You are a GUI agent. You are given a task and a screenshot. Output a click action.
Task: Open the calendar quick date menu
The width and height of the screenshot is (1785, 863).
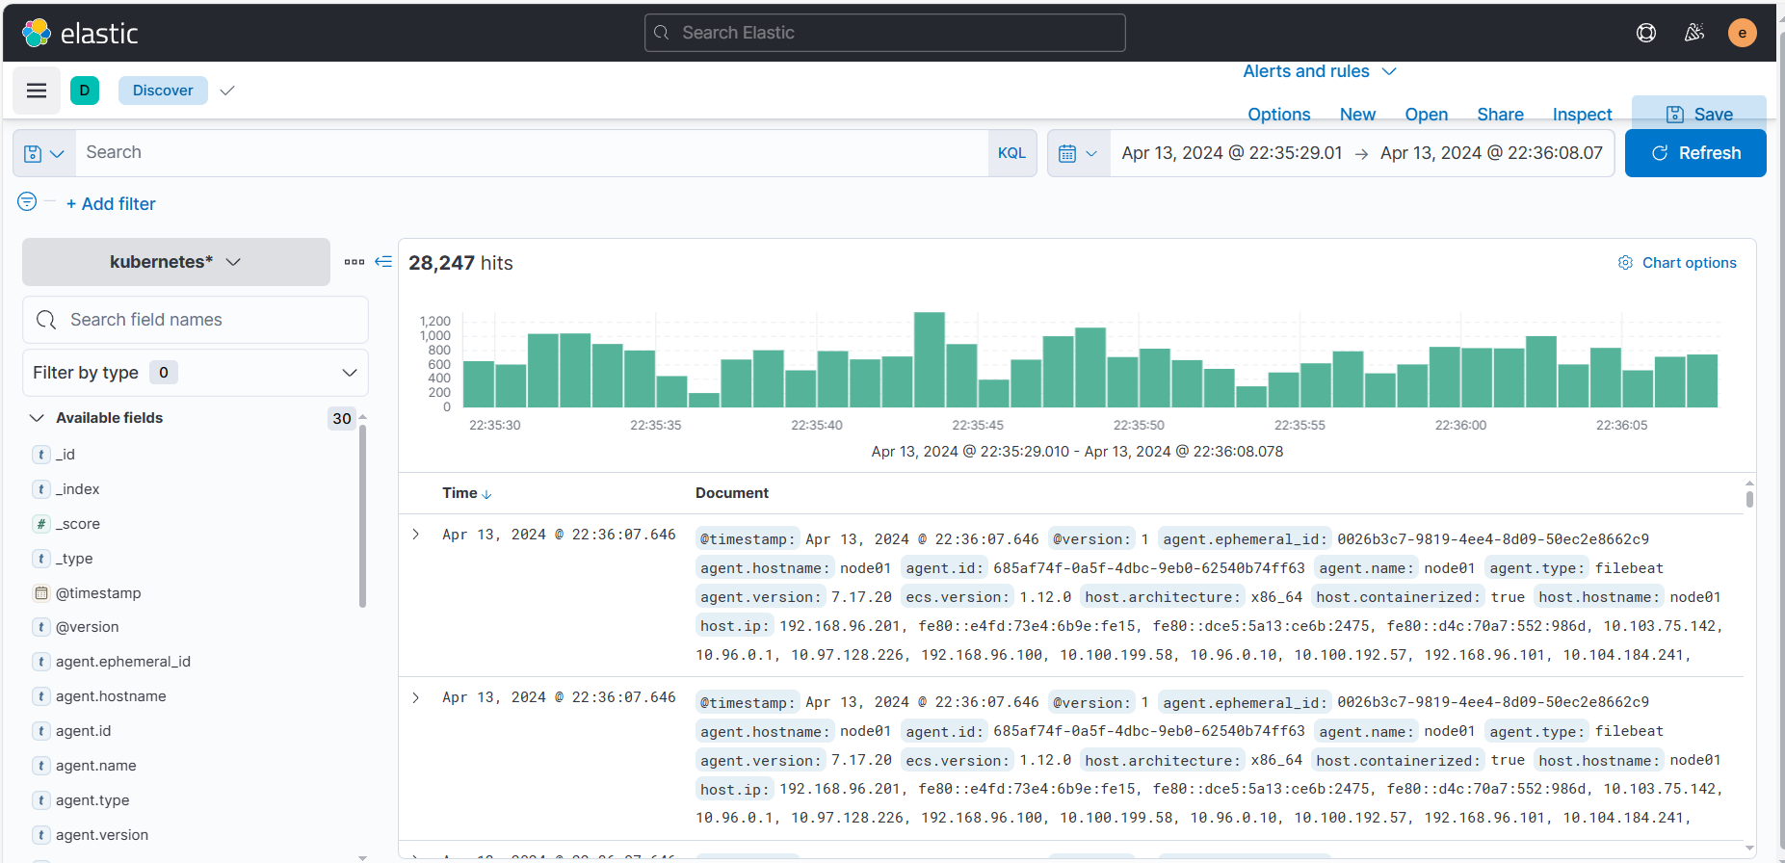tap(1078, 153)
